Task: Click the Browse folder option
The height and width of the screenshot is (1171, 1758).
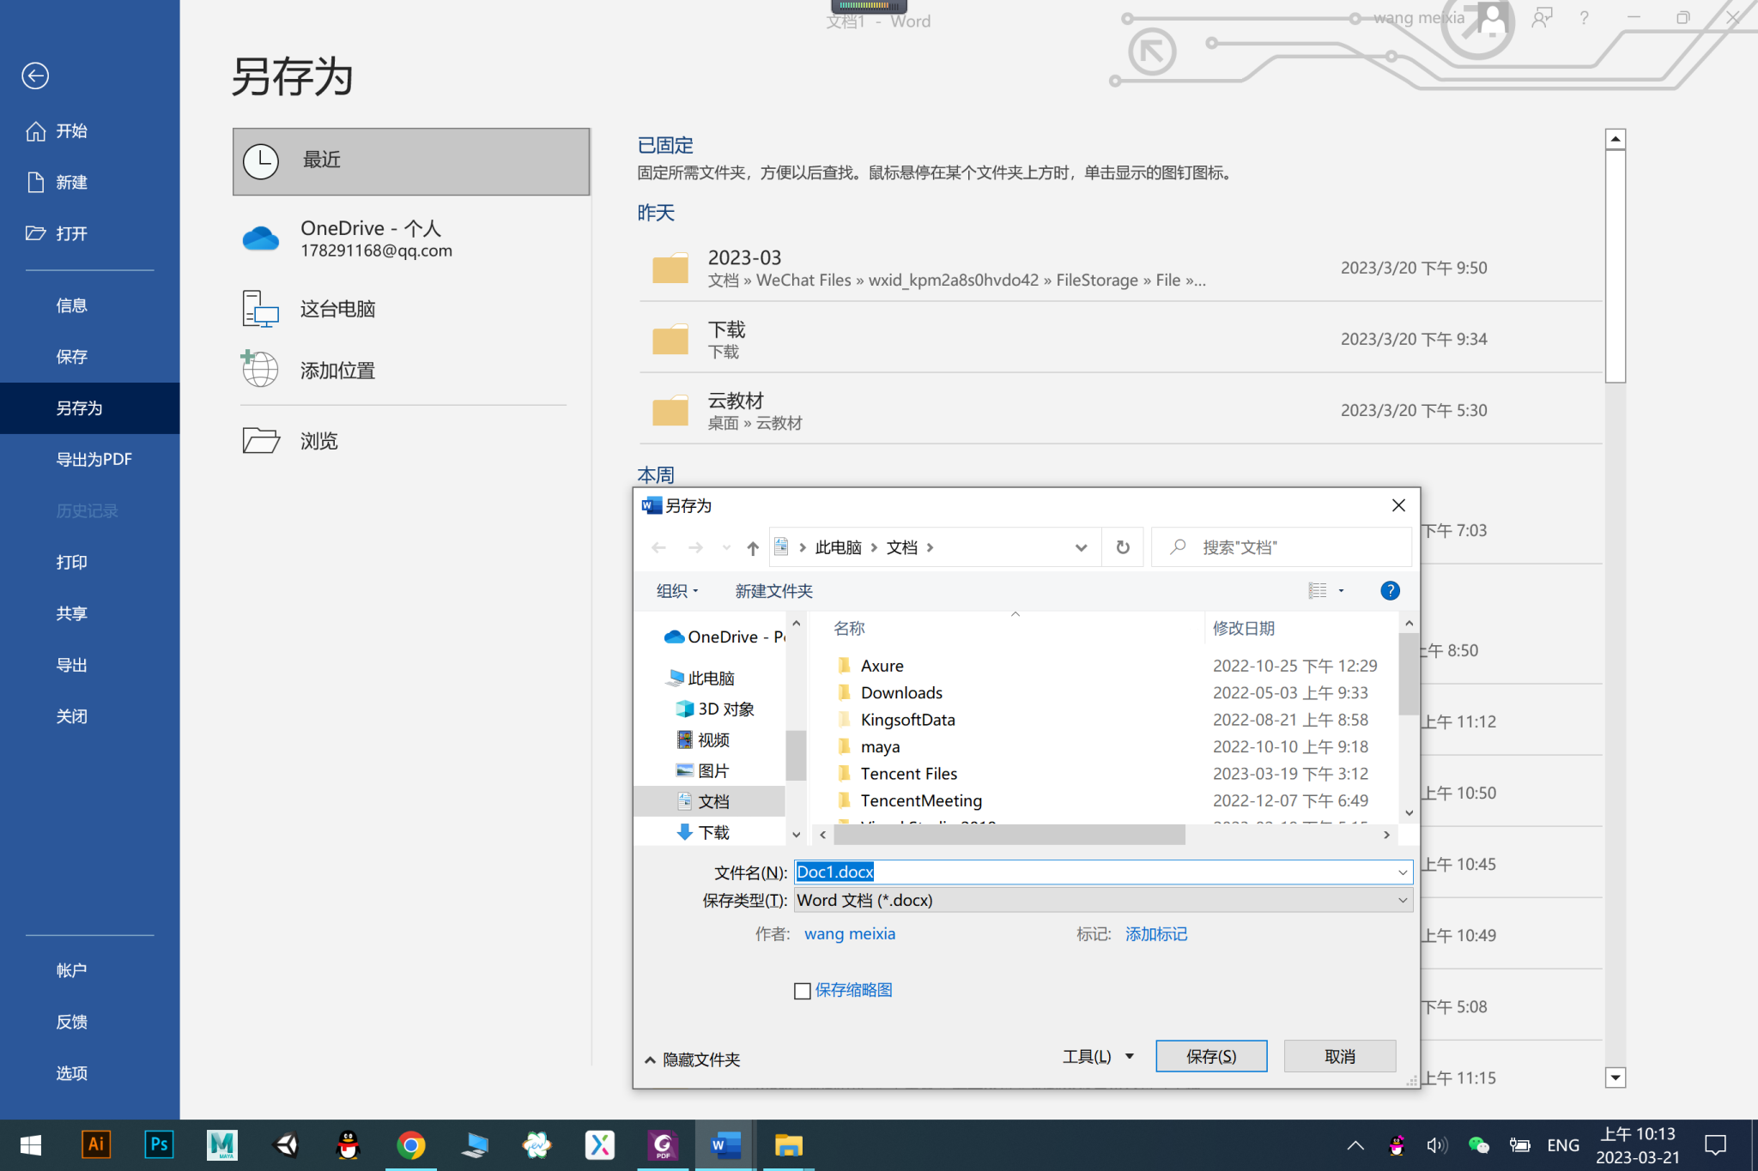Action: 318,441
